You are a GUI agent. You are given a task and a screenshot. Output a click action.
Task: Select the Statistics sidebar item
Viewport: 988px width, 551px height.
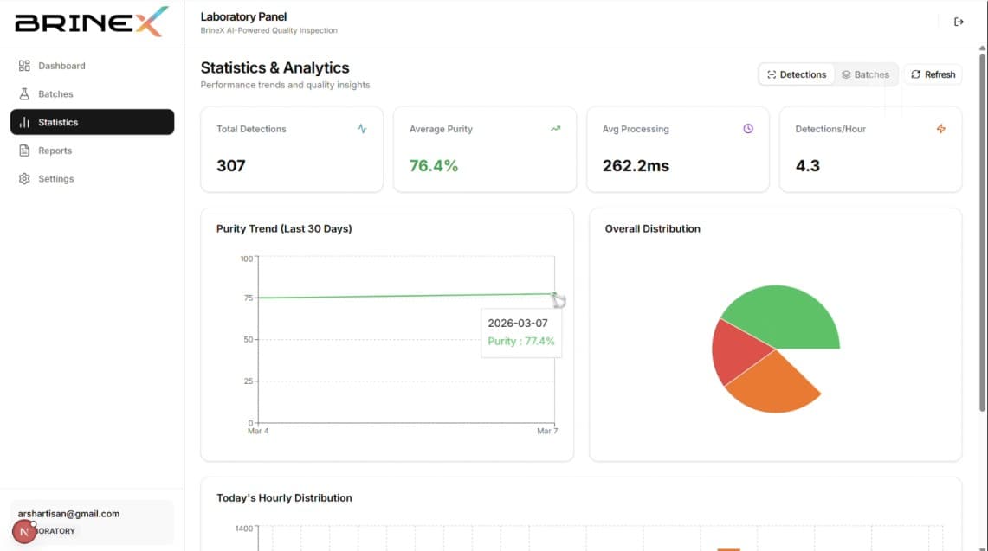pyautogui.click(x=92, y=122)
